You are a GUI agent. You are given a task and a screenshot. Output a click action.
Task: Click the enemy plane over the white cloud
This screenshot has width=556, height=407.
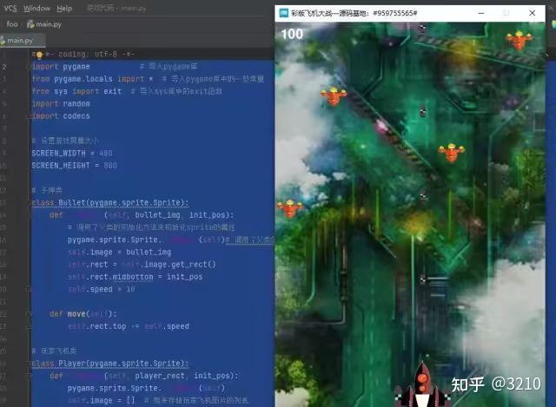[334, 96]
